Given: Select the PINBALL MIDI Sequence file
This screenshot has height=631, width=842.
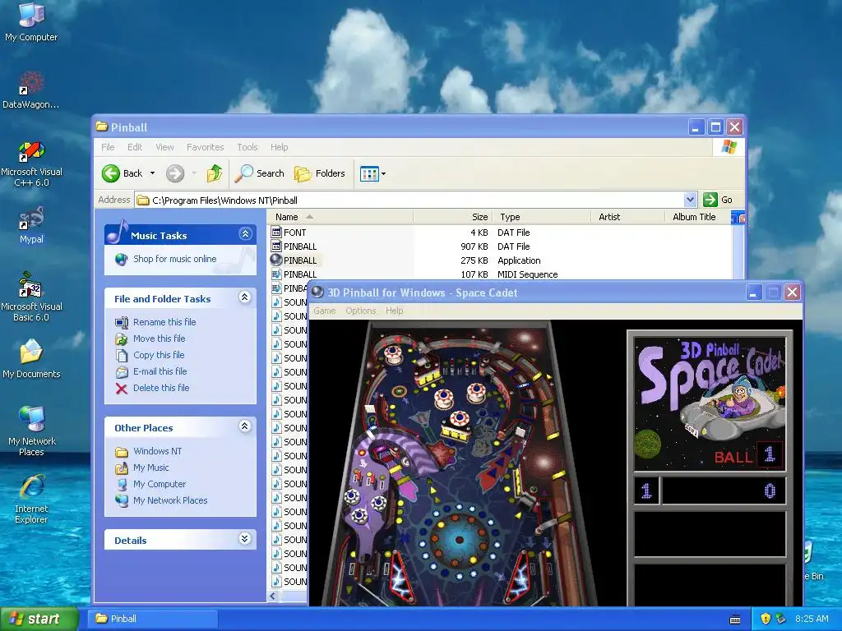Looking at the screenshot, I should point(294,274).
